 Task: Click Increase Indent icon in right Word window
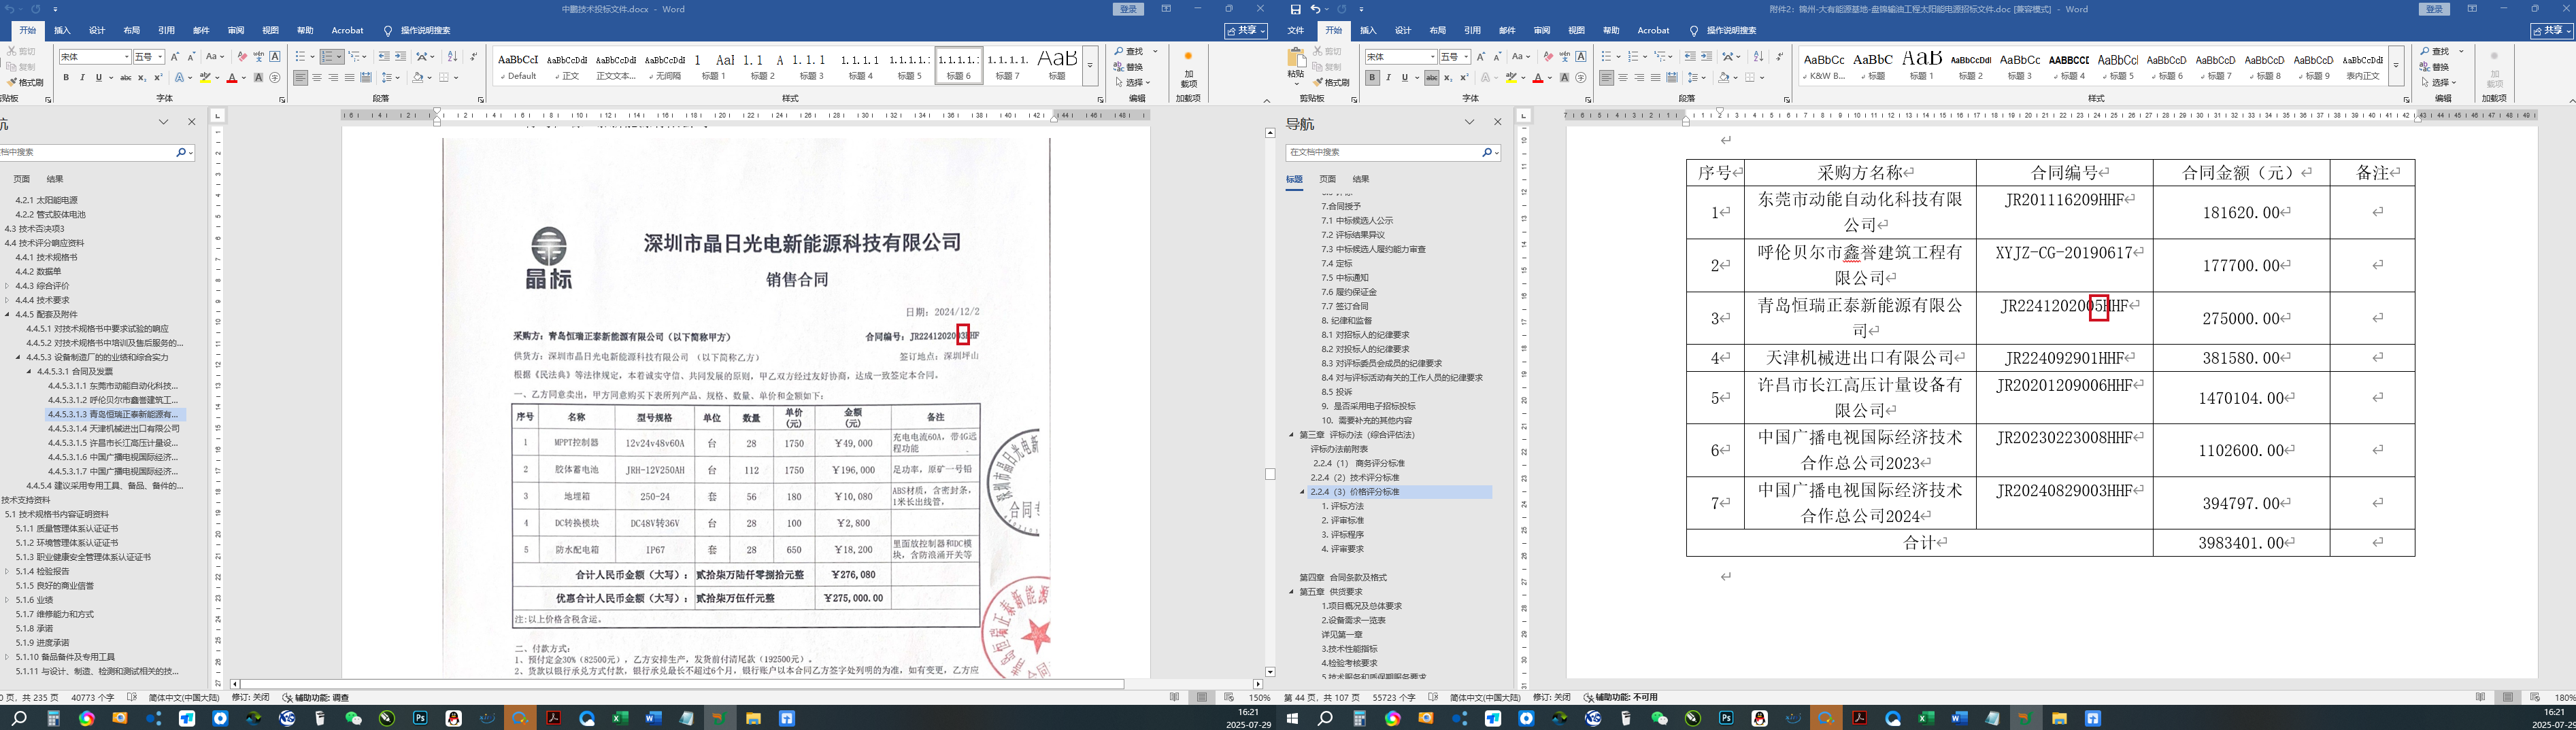coord(1706,57)
